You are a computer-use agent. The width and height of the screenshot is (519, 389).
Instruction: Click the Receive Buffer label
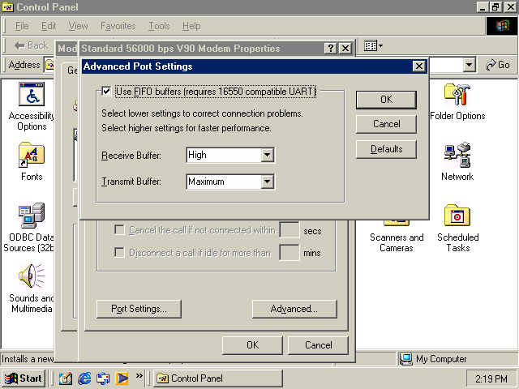tap(131, 155)
